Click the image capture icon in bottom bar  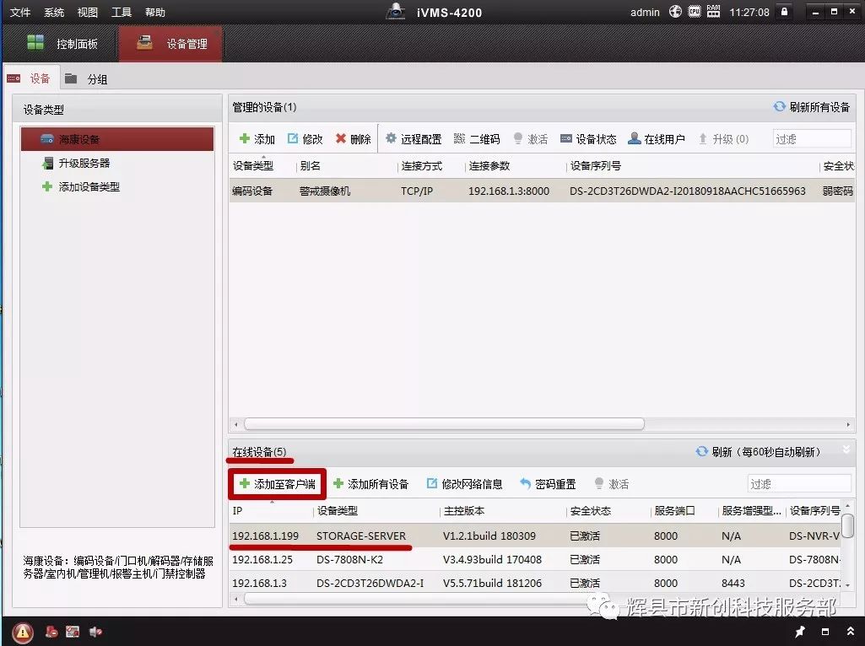pyautogui.click(x=73, y=632)
